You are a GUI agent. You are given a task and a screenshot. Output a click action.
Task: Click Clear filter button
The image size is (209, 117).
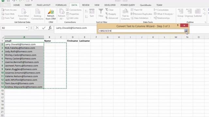[109, 10]
